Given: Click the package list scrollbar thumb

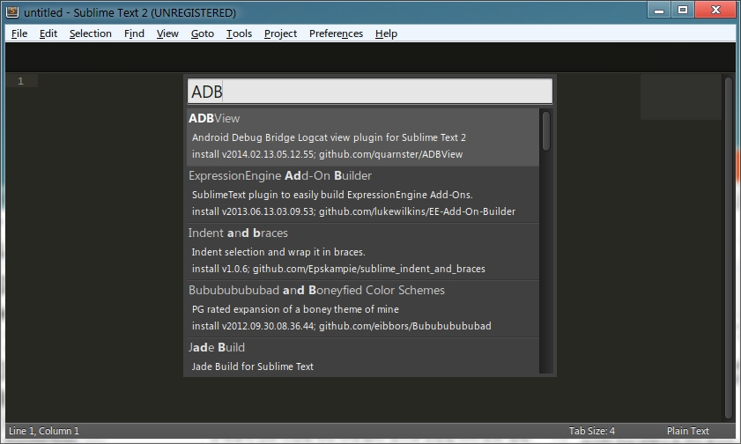Looking at the screenshot, I should (x=546, y=131).
